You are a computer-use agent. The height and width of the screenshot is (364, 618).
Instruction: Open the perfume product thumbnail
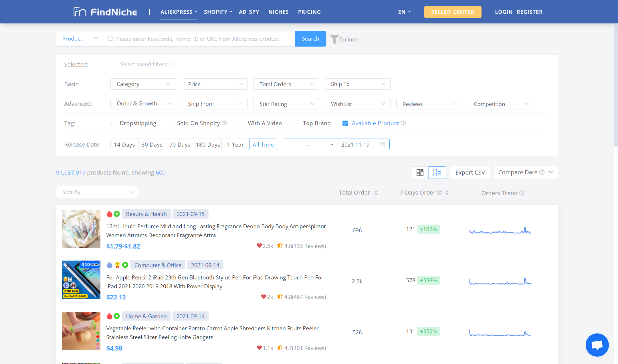(81, 229)
